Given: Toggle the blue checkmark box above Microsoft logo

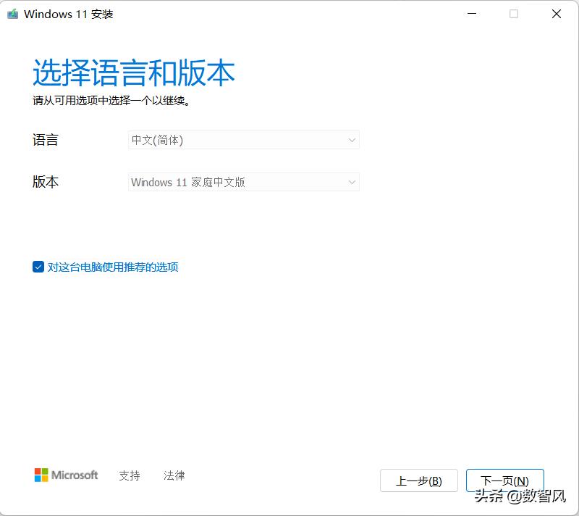Looking at the screenshot, I should pyautogui.click(x=38, y=267).
